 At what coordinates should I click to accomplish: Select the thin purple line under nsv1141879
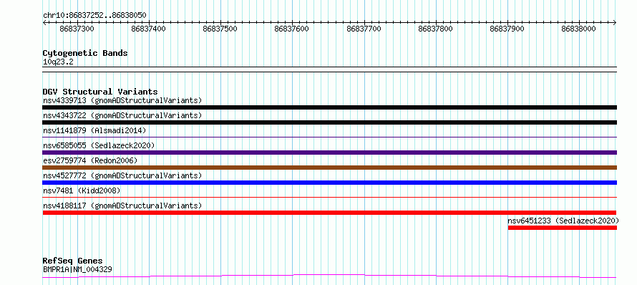coord(329,137)
